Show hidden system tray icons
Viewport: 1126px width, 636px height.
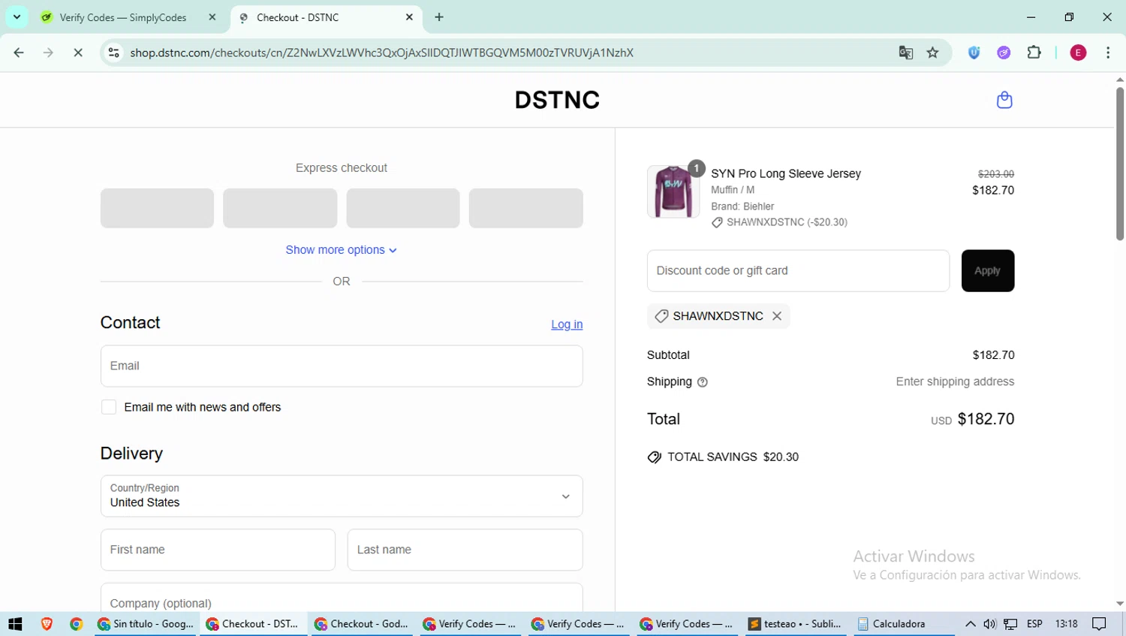(x=971, y=624)
